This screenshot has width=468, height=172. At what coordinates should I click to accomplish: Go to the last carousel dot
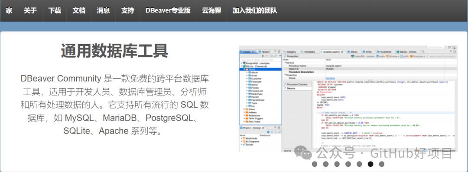coord(381,164)
